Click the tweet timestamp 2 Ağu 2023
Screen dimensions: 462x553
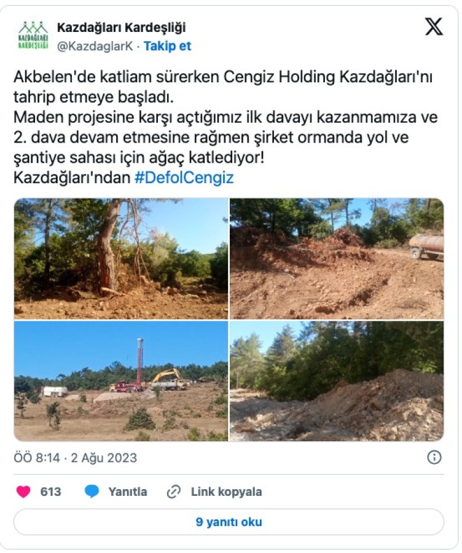(104, 458)
